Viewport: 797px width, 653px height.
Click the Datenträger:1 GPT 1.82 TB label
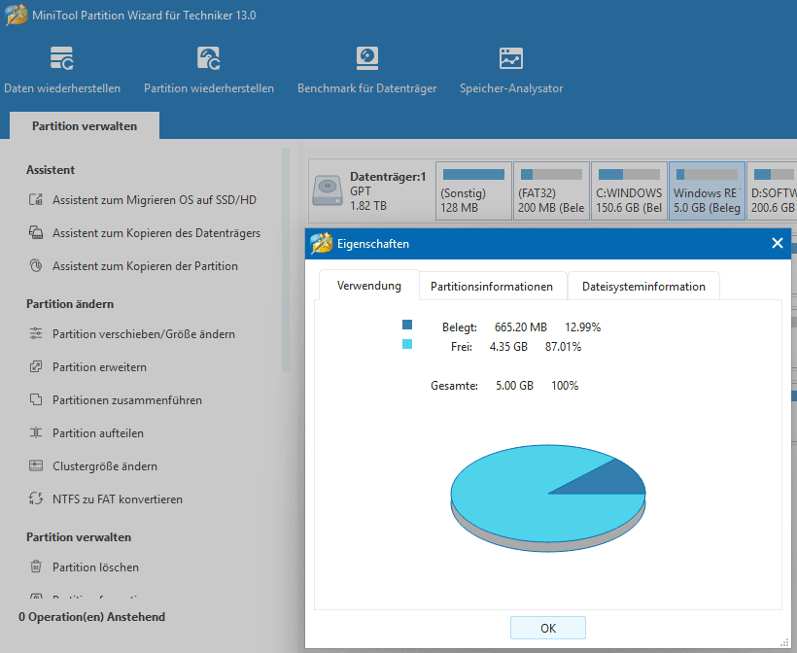click(x=387, y=191)
